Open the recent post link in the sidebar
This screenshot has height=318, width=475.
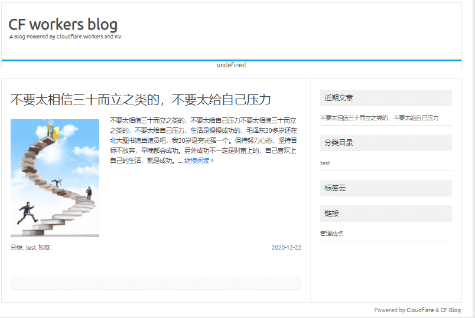[x=379, y=117]
